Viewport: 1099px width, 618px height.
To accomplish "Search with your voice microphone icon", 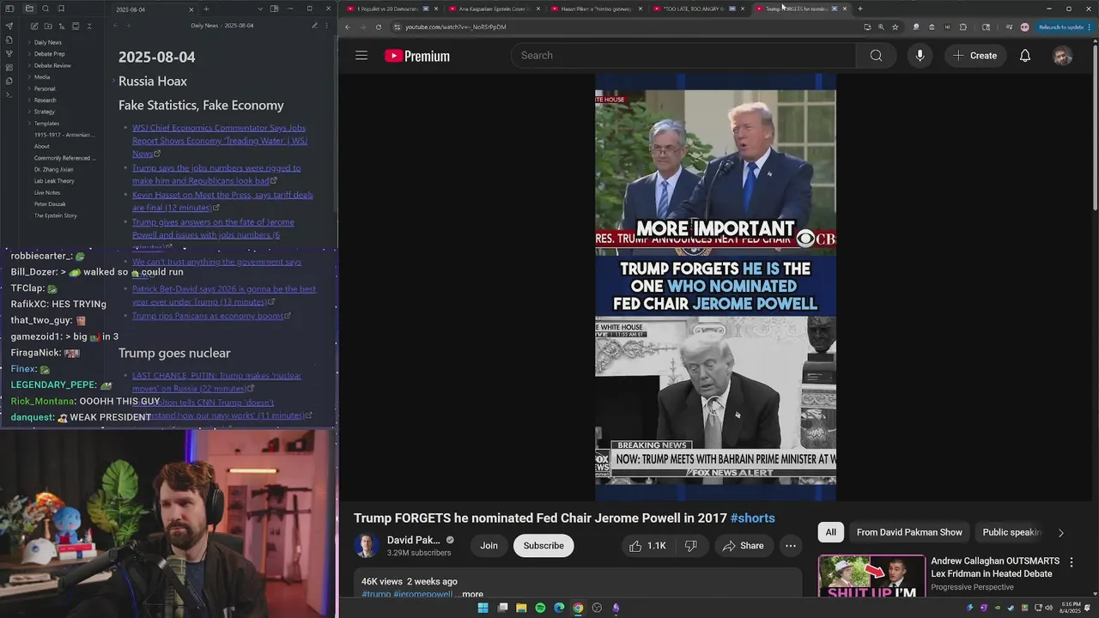I will click(920, 56).
